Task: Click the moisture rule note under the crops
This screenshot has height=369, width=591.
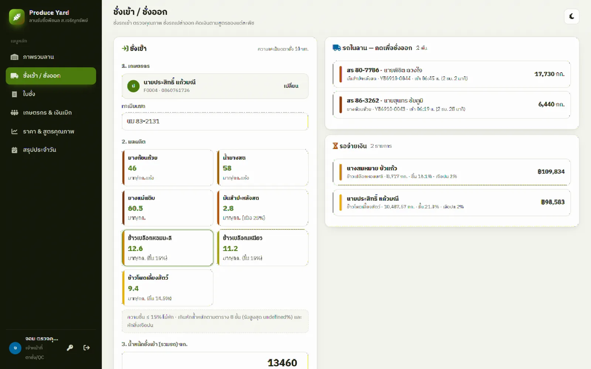Action: [x=215, y=321]
